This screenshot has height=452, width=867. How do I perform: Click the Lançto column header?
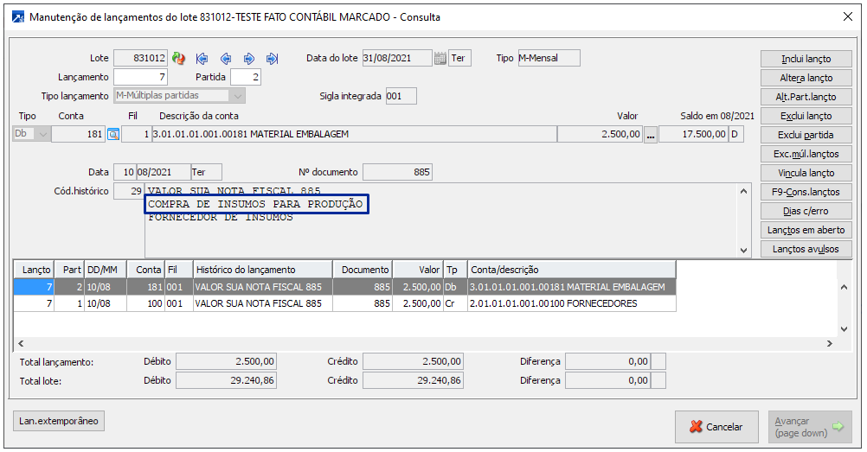tap(34, 270)
